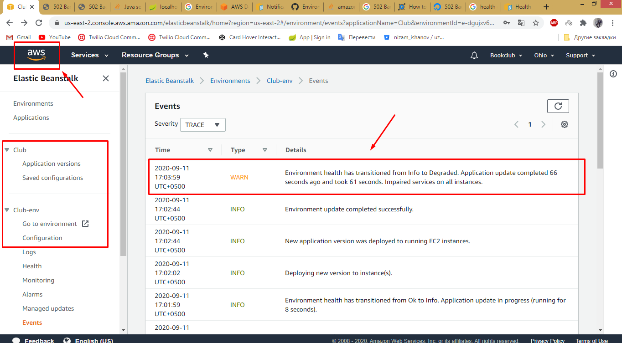The width and height of the screenshot is (622, 343).
Task: Open Managed updates page
Action: click(48, 308)
